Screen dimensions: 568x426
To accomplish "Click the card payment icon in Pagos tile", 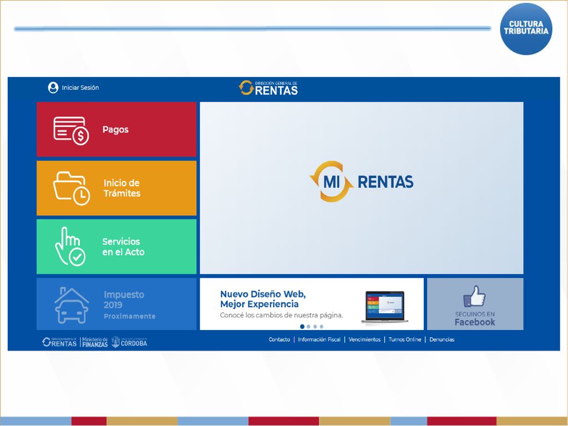I will (72, 131).
